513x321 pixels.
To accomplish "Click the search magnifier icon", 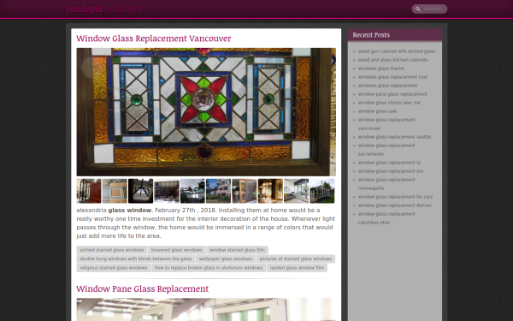I will point(417,9).
